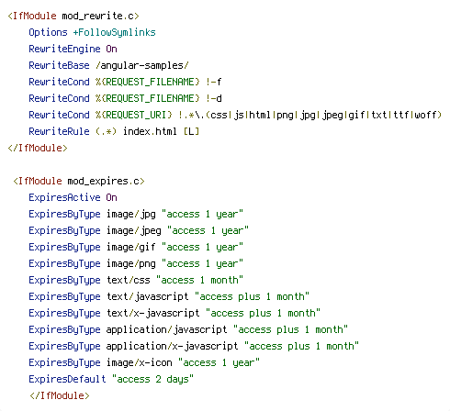This screenshot has height=411, width=450.
Task: Click the REQUEST_URI condition text
Action: 134,115
